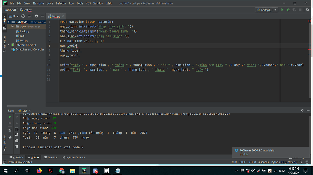
Task: Toggle soft-wrap in the Run console
Action: (17, 130)
